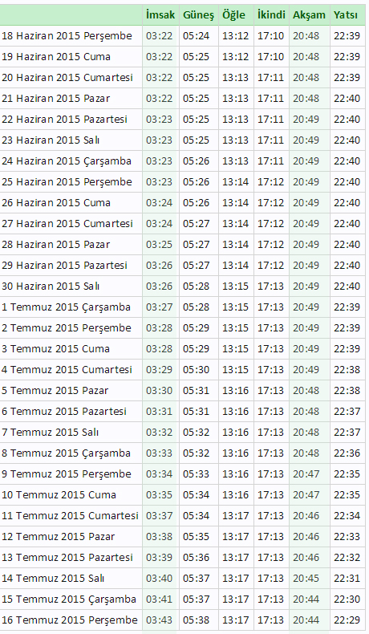Click the Öğle column header

[233, 15]
